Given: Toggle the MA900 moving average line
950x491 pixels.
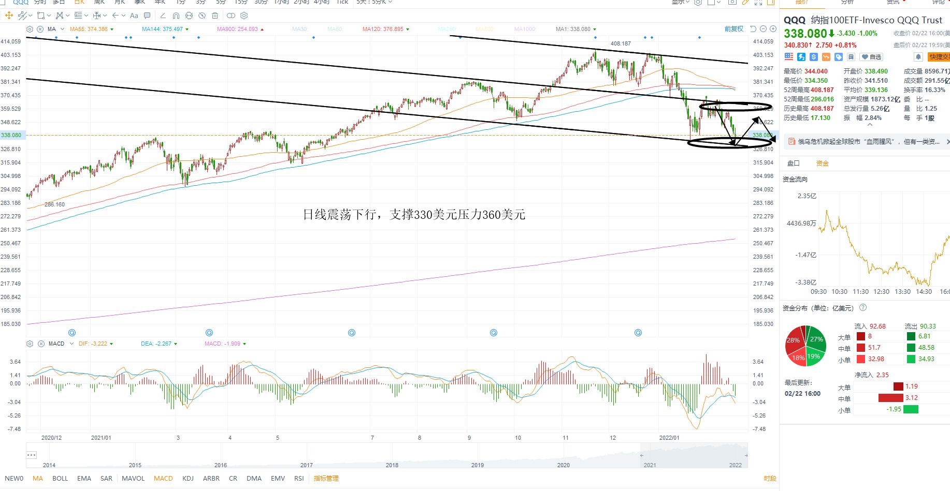Looking at the screenshot, I should tap(240, 29).
